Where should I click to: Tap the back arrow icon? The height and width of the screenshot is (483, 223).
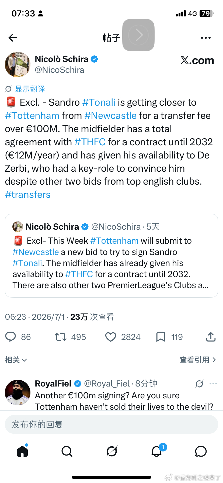click(x=13, y=38)
